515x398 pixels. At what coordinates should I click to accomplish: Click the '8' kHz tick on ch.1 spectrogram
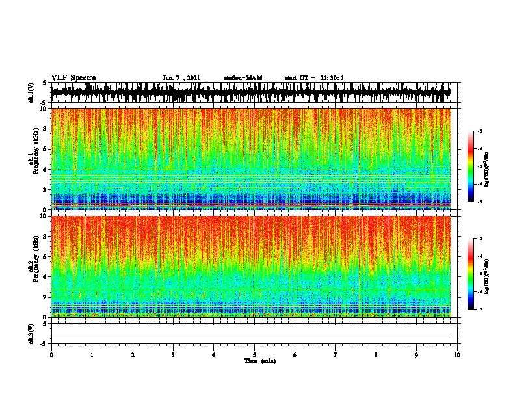click(45, 129)
